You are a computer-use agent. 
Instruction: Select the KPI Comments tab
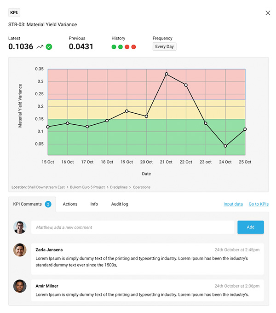[x=28, y=204]
